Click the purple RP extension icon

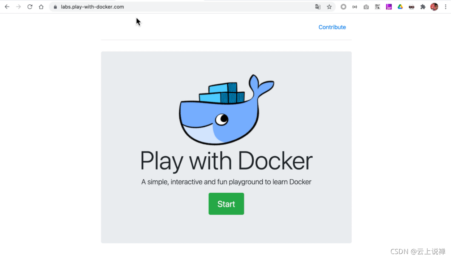389,6
